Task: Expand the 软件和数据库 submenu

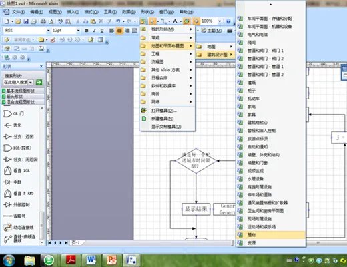Action: point(167,86)
